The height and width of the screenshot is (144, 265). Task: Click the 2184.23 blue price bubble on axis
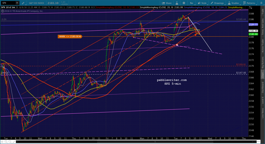[x=253, y=24]
